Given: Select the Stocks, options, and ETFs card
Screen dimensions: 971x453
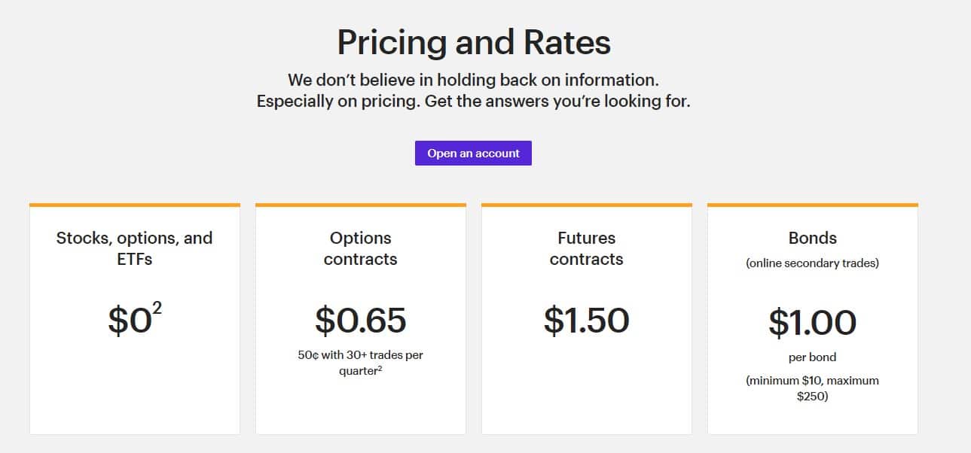Looking at the screenshot, I should pyautogui.click(x=135, y=319).
